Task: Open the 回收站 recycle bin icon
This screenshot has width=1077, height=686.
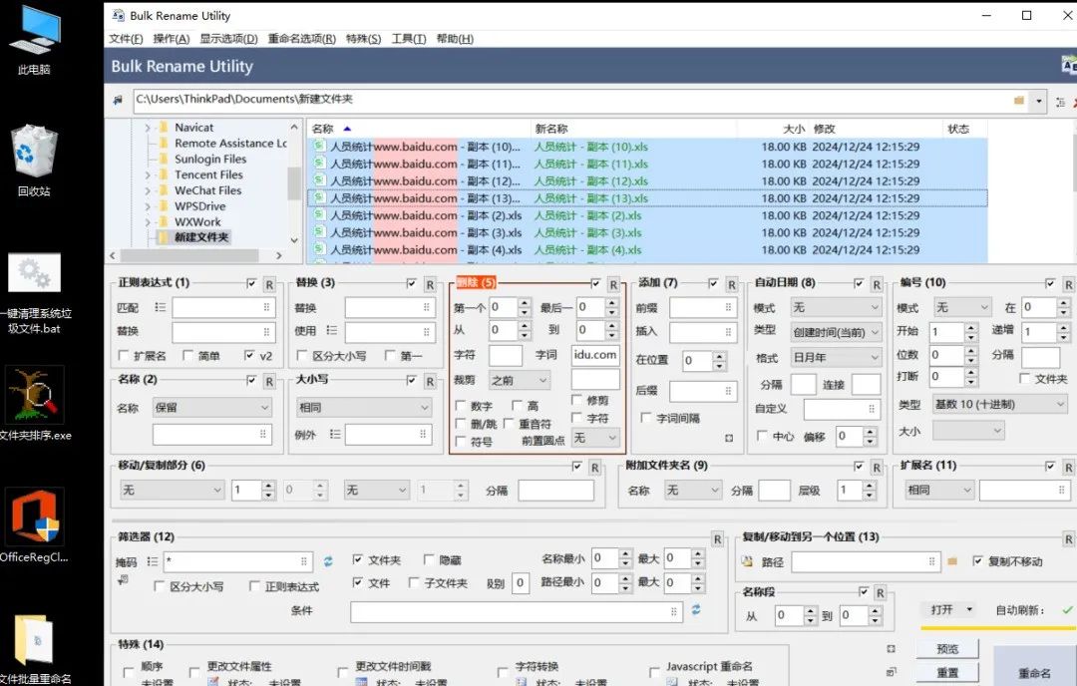Action: coord(34,160)
